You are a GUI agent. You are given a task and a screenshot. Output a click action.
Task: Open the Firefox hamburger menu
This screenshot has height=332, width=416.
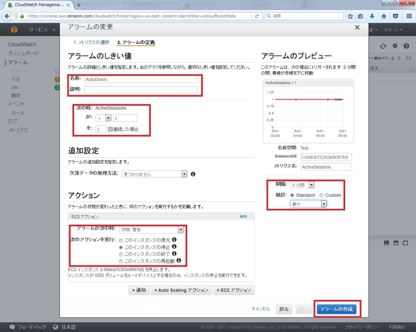(409, 16)
